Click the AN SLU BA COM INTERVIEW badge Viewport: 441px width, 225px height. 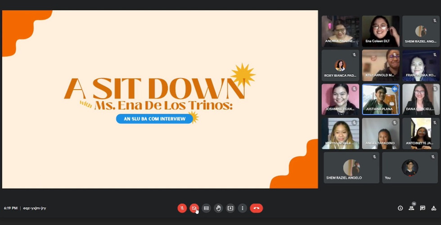pyautogui.click(x=154, y=119)
